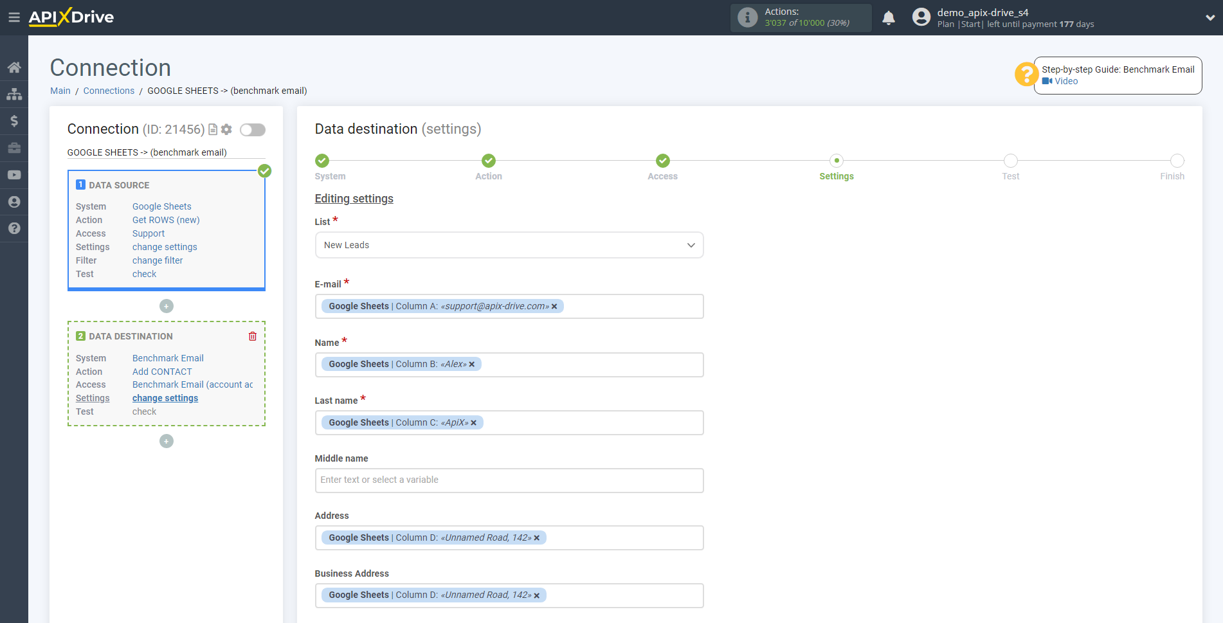Screen dimensions: 1223x623
Task: Open the video tutorials sidebar icon
Action: click(x=14, y=175)
